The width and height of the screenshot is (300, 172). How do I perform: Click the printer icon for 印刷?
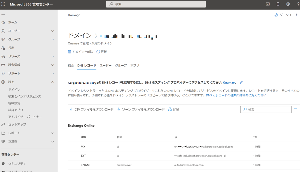click(x=170, y=109)
